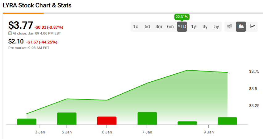The image size is (263, 139).
Task: Click the green 5 Jan volume bar
Action: 67,119
